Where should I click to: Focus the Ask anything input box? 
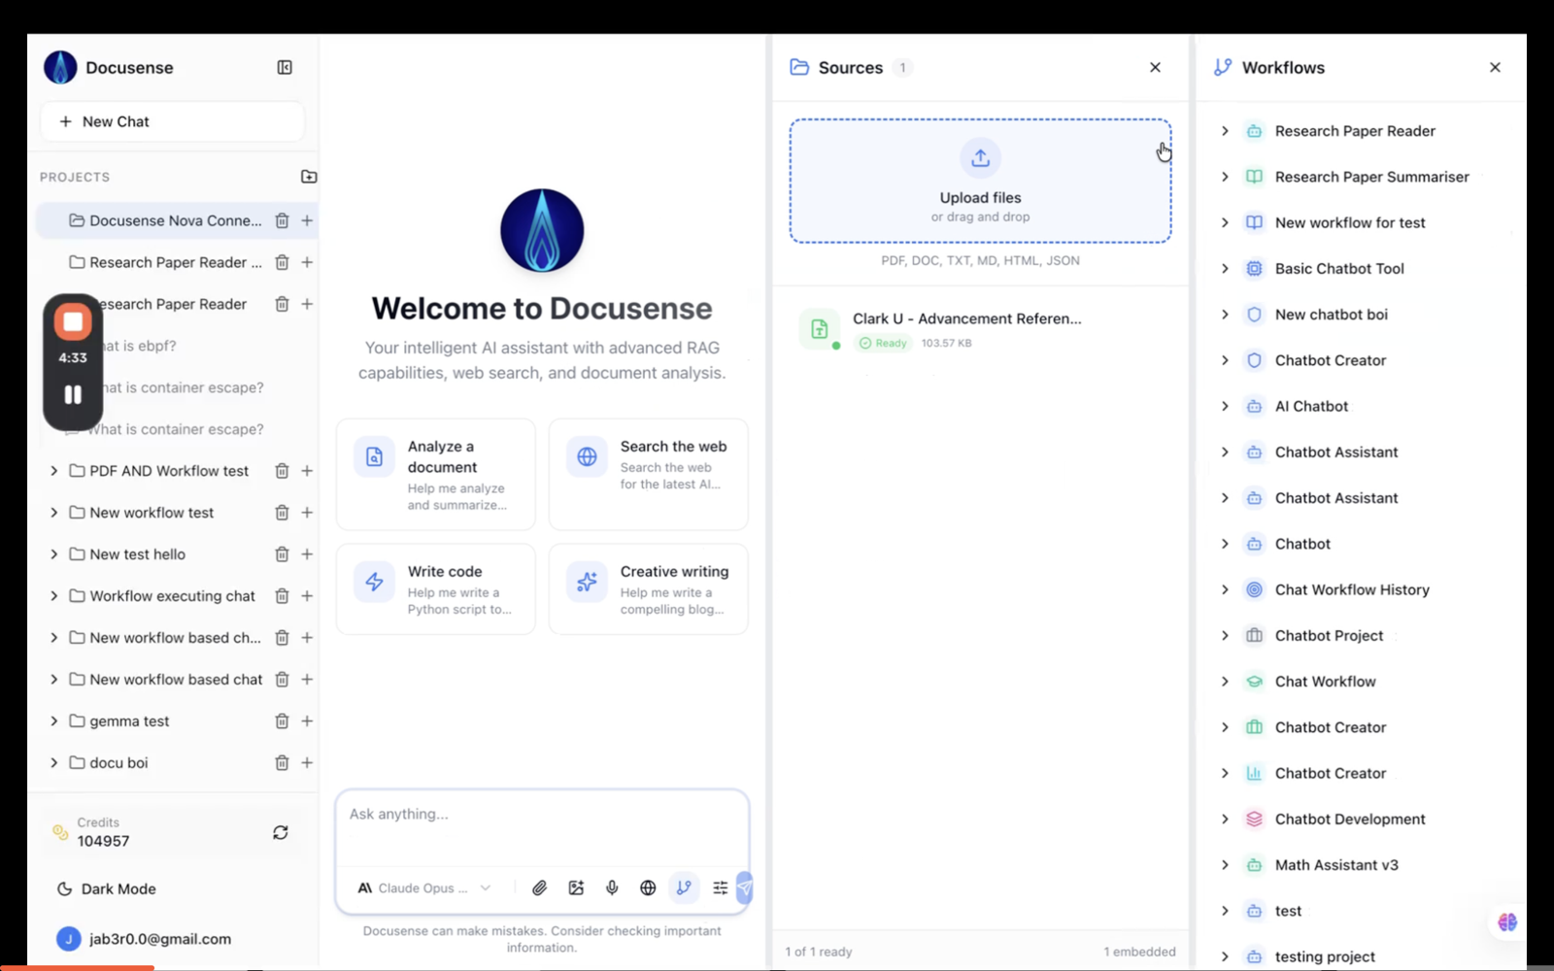click(542, 825)
